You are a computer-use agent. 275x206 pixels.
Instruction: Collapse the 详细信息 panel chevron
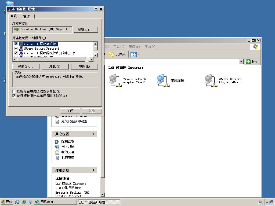click(93, 170)
